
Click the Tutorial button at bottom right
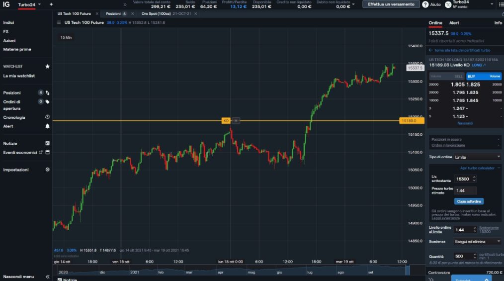coord(471,279)
